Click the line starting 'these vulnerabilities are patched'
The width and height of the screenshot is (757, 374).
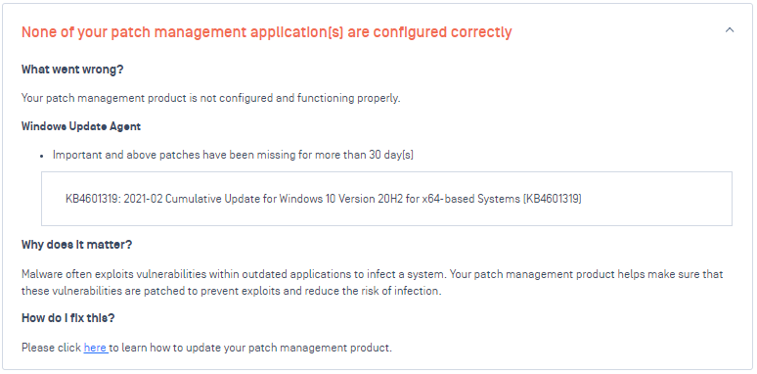[x=231, y=292]
